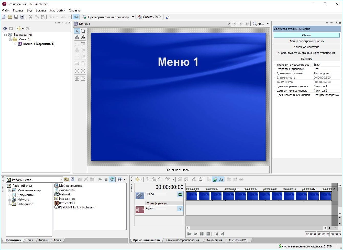Open the Общие properties section
Image resolution: width=343 pixels, height=250 pixels.
306,35
